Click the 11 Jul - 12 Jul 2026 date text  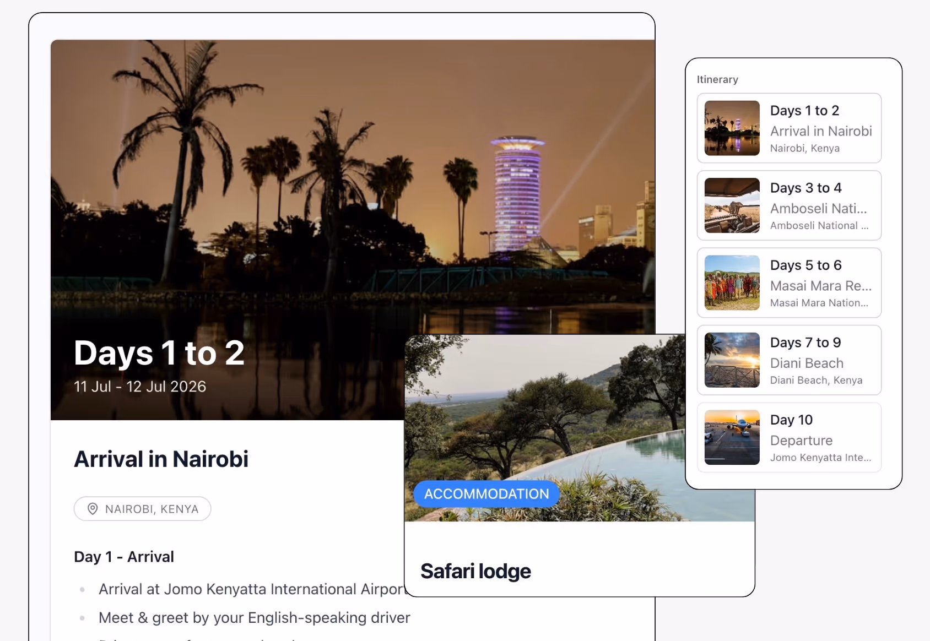140,387
